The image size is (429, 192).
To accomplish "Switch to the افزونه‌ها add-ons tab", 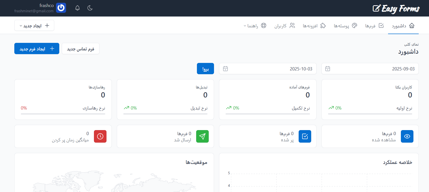I will point(314,26).
